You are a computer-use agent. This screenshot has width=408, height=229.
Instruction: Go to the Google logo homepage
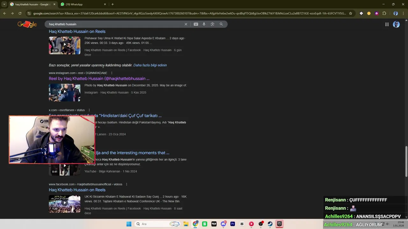27,24
